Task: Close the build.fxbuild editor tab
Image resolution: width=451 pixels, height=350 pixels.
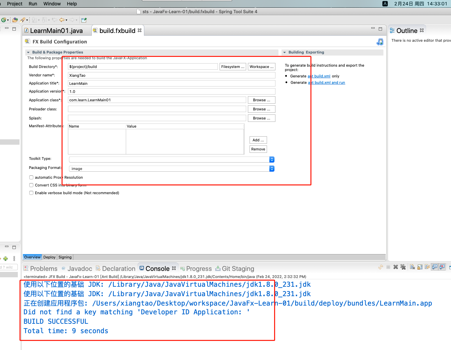Action: pos(140,30)
